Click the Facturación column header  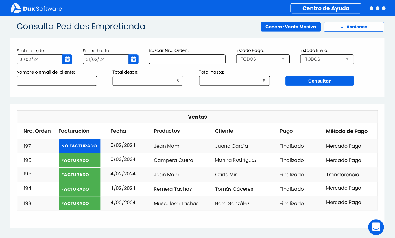pos(74,131)
